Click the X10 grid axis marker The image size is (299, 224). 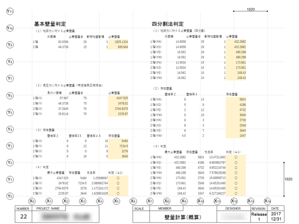click(201, 201)
